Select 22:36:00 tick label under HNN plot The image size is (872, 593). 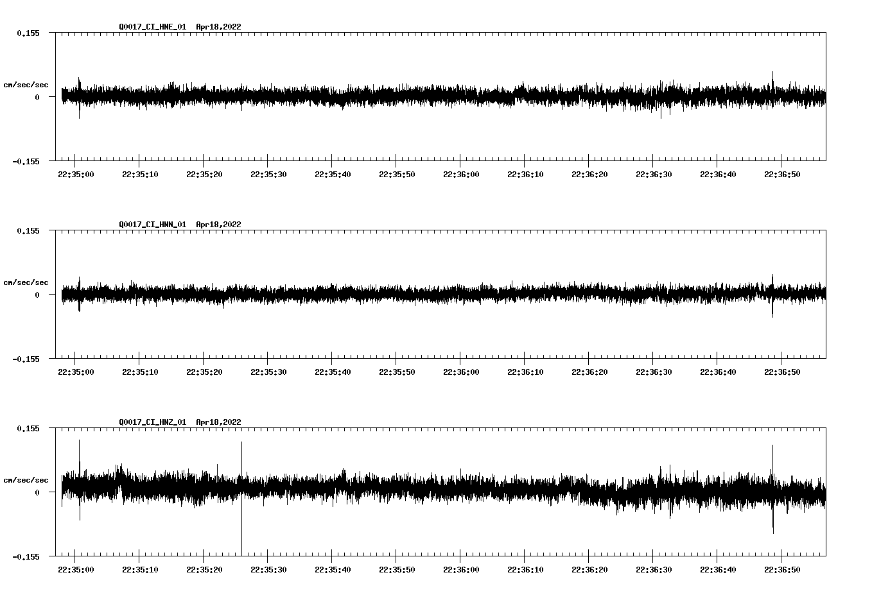461,372
